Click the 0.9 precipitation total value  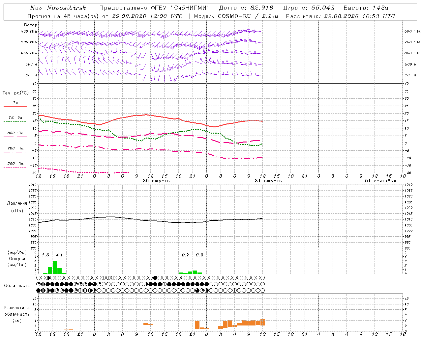coord(199,255)
